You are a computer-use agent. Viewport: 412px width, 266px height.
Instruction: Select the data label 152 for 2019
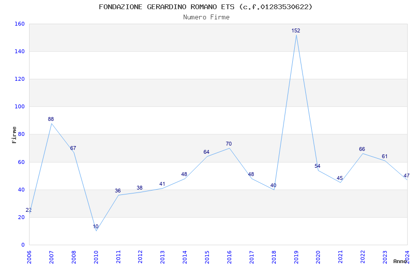point(296,30)
